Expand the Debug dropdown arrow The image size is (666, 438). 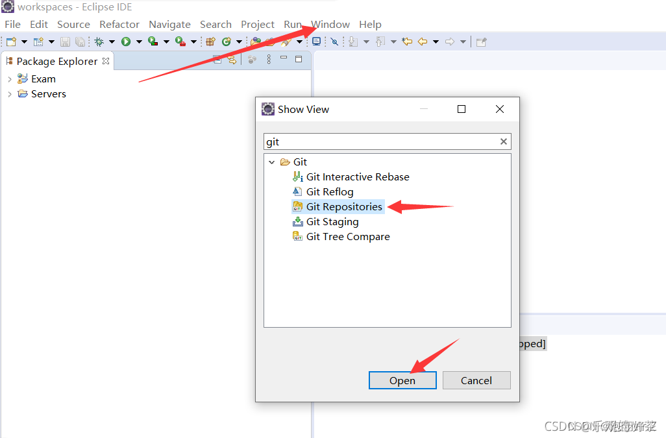click(112, 42)
